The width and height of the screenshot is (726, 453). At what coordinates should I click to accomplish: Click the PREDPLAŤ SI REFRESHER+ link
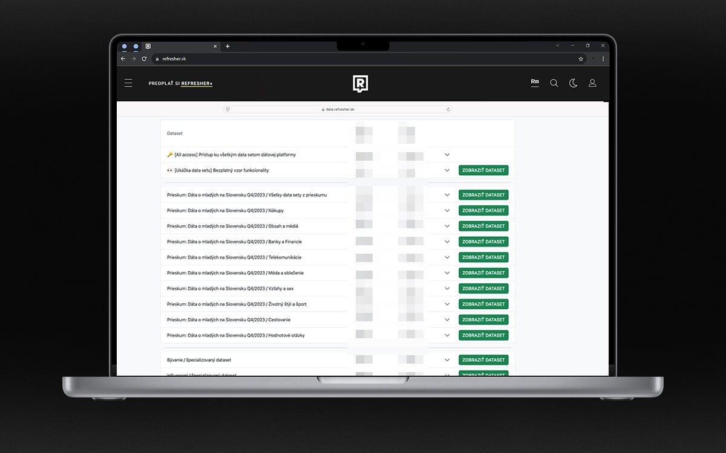pos(180,83)
